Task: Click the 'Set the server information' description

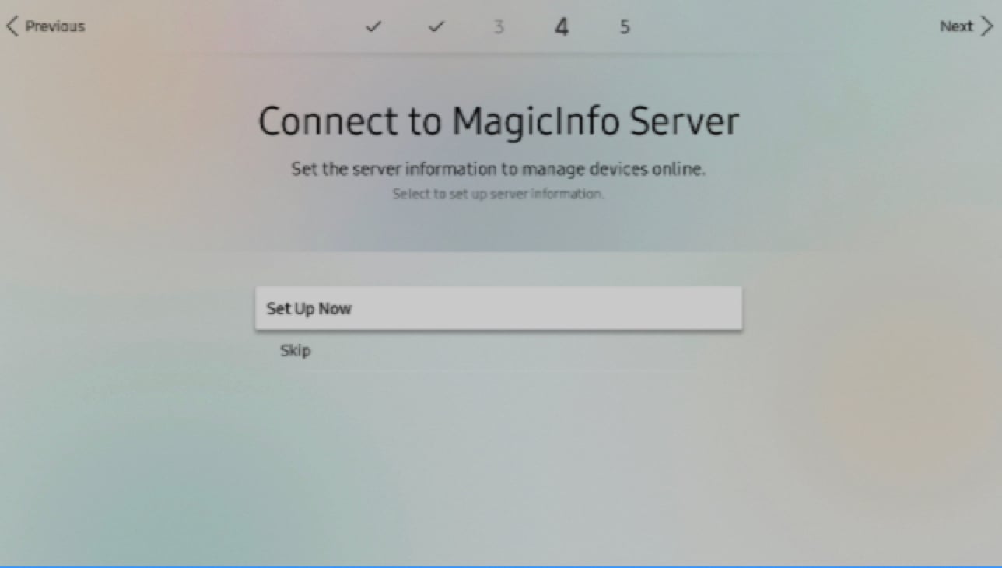Action: coord(499,169)
